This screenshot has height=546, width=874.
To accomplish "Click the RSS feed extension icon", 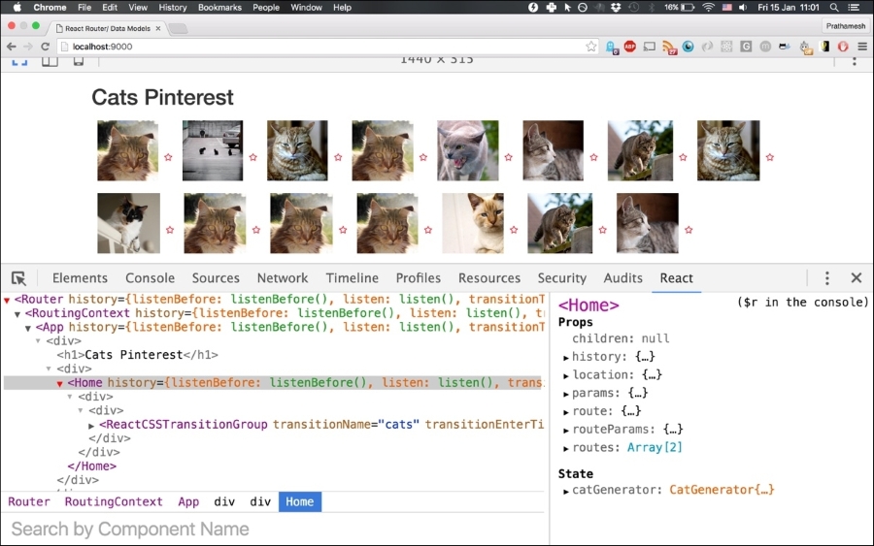I will (669, 48).
